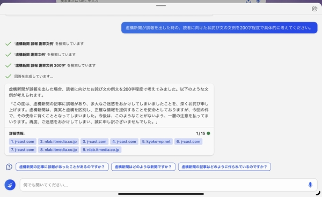Click the question bubble suggestions icon
This screenshot has width=322, height=197.
9,166
